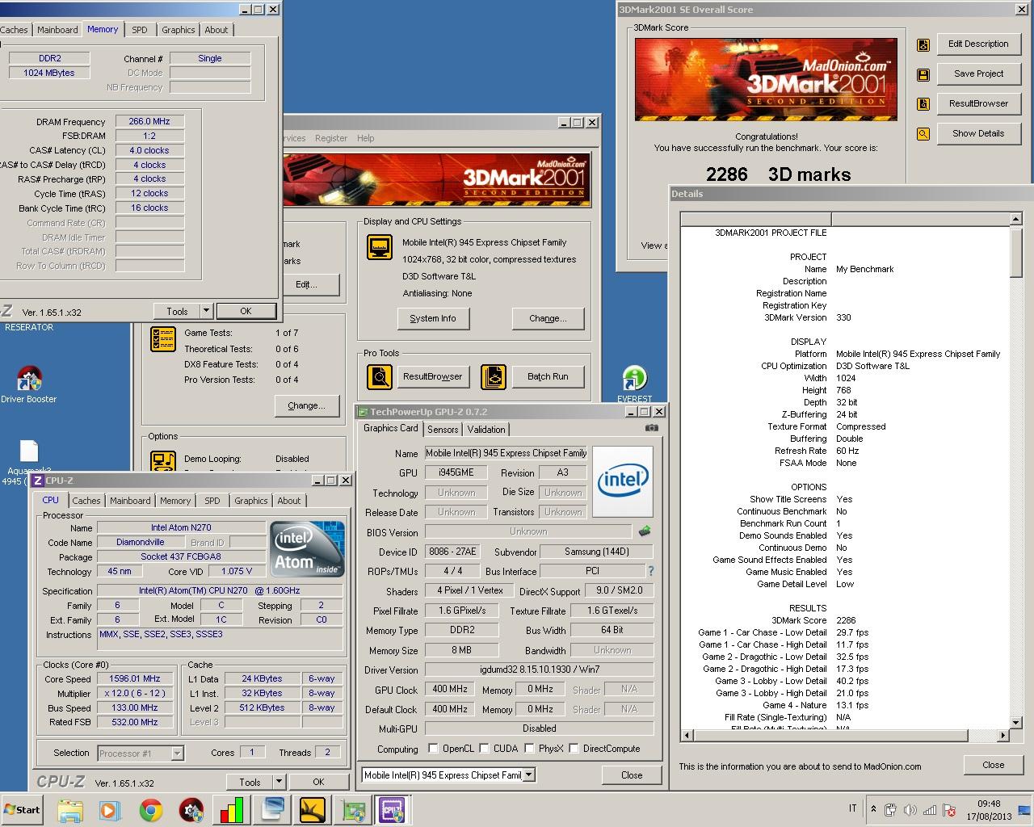Click the Bus Interface question mark icon
Viewport: 1034px width, 827px height.
coord(650,571)
